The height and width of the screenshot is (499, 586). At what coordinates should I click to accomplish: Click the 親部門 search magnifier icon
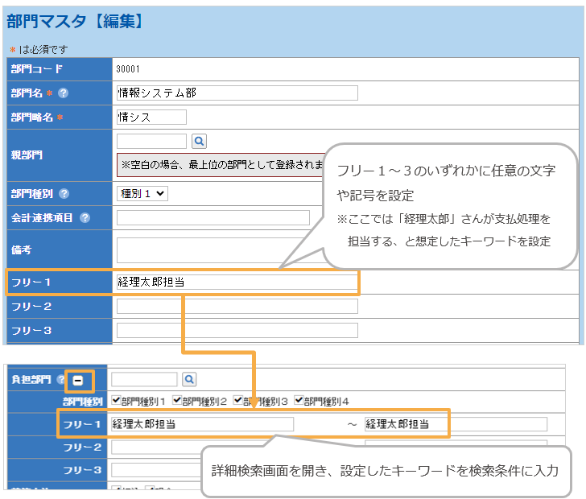pyautogui.click(x=199, y=141)
